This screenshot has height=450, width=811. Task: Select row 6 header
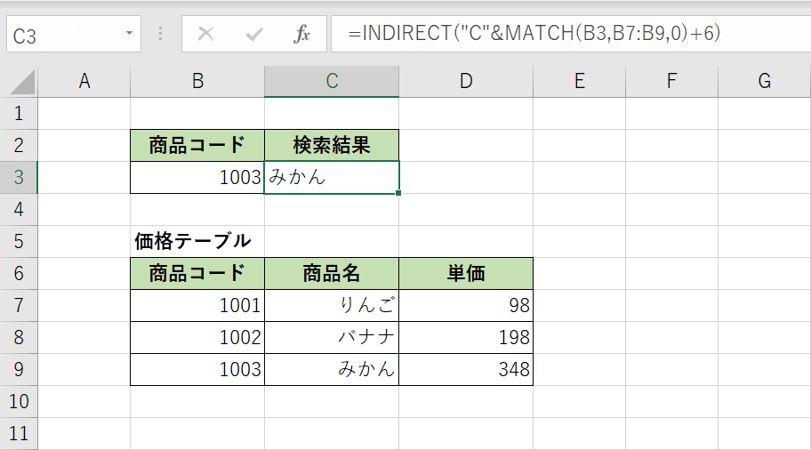click(x=19, y=274)
